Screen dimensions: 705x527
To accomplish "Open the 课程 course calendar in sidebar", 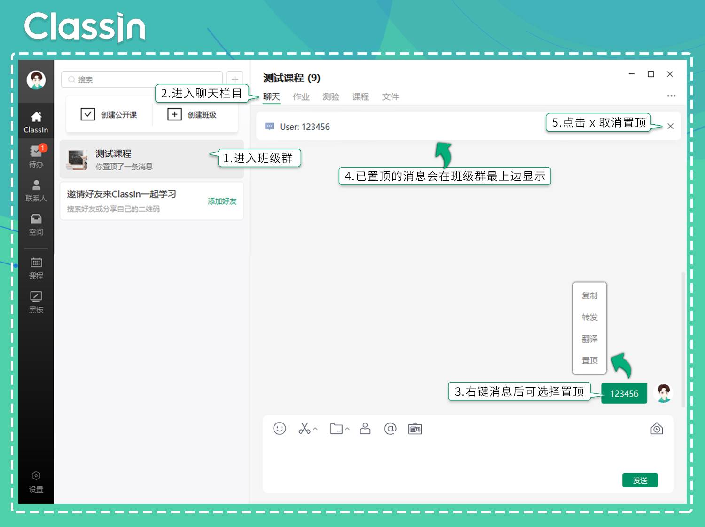I will click(x=36, y=268).
